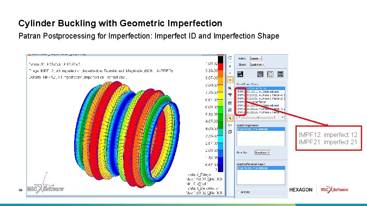
Task: Select 'Imperfection, Translational' in Fringe Result list
Action: (x=261, y=129)
